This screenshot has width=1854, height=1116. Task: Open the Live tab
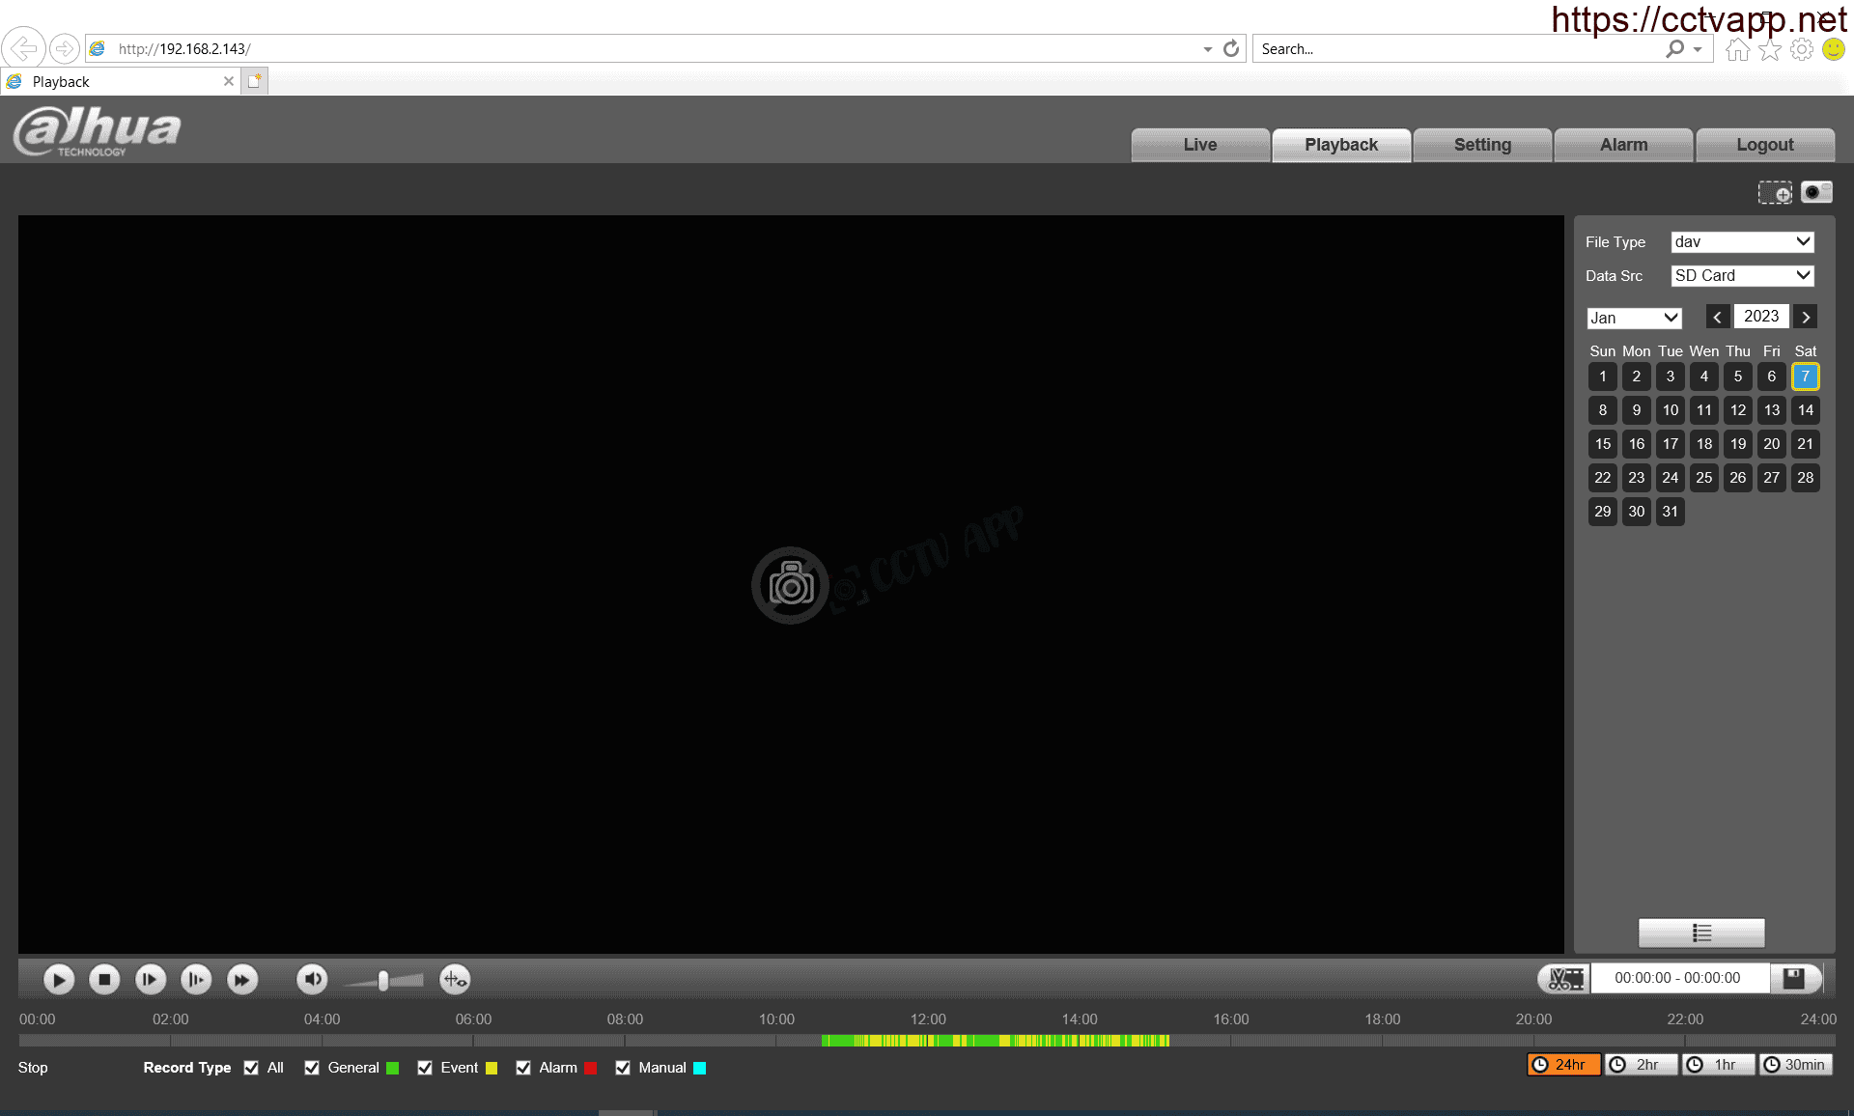1199,145
